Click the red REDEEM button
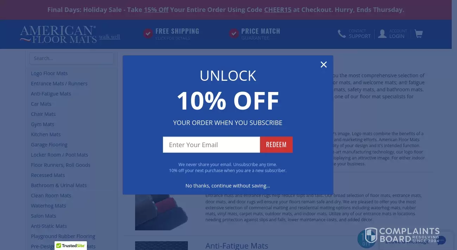 point(276,145)
